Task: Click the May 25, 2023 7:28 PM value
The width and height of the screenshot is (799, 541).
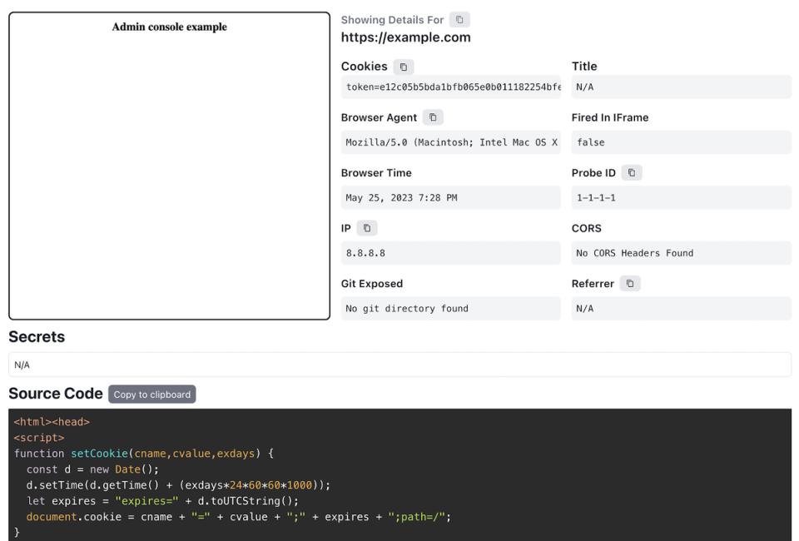Action: tap(450, 197)
